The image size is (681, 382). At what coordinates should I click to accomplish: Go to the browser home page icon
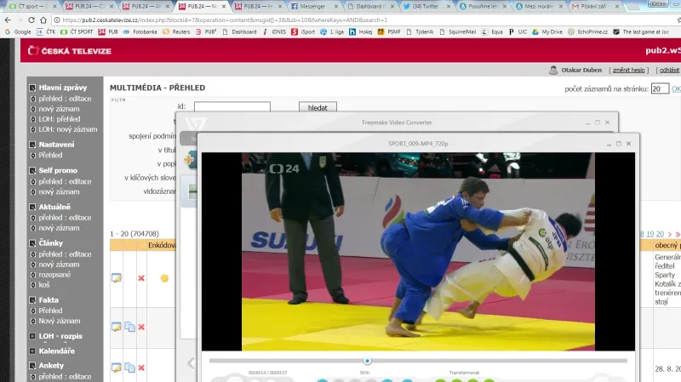tap(43, 20)
